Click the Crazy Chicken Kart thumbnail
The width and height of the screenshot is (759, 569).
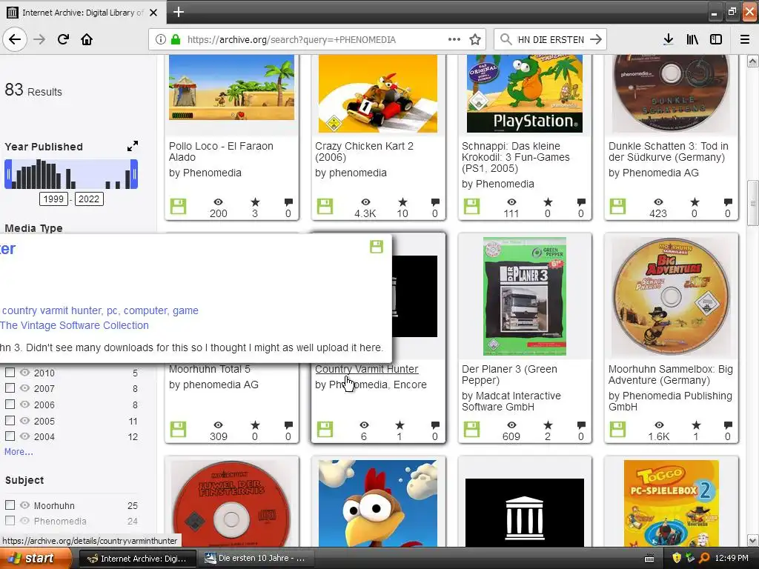click(x=377, y=93)
